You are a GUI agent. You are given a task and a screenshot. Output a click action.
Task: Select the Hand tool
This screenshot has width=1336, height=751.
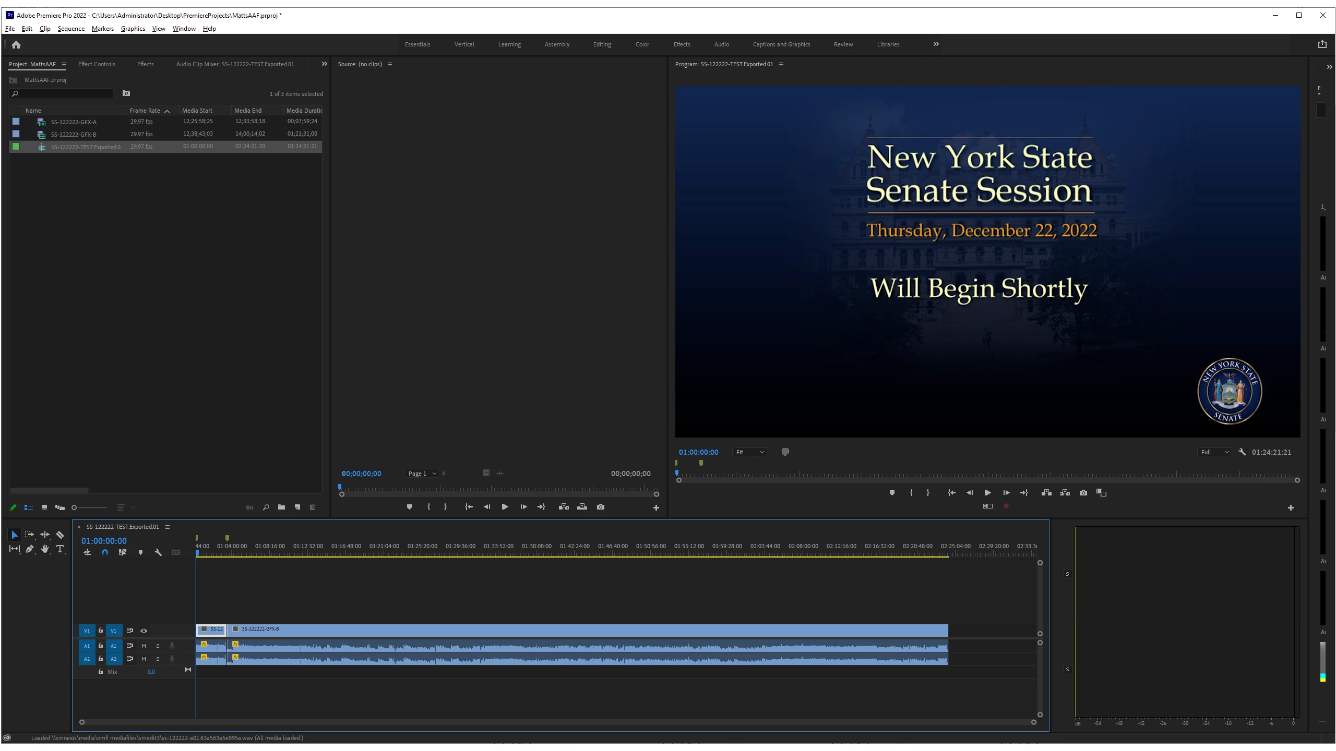point(45,549)
